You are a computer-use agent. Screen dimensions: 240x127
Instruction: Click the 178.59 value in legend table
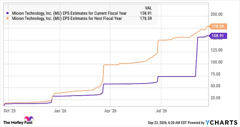click(x=146, y=19)
